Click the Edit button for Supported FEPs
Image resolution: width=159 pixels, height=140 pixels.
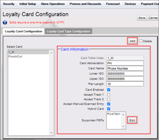132,120
